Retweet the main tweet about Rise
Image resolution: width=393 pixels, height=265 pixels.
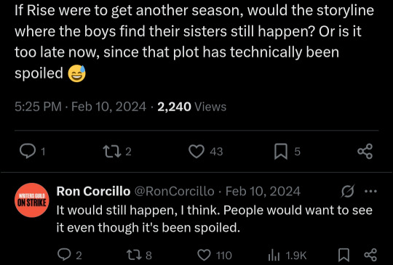click(112, 151)
